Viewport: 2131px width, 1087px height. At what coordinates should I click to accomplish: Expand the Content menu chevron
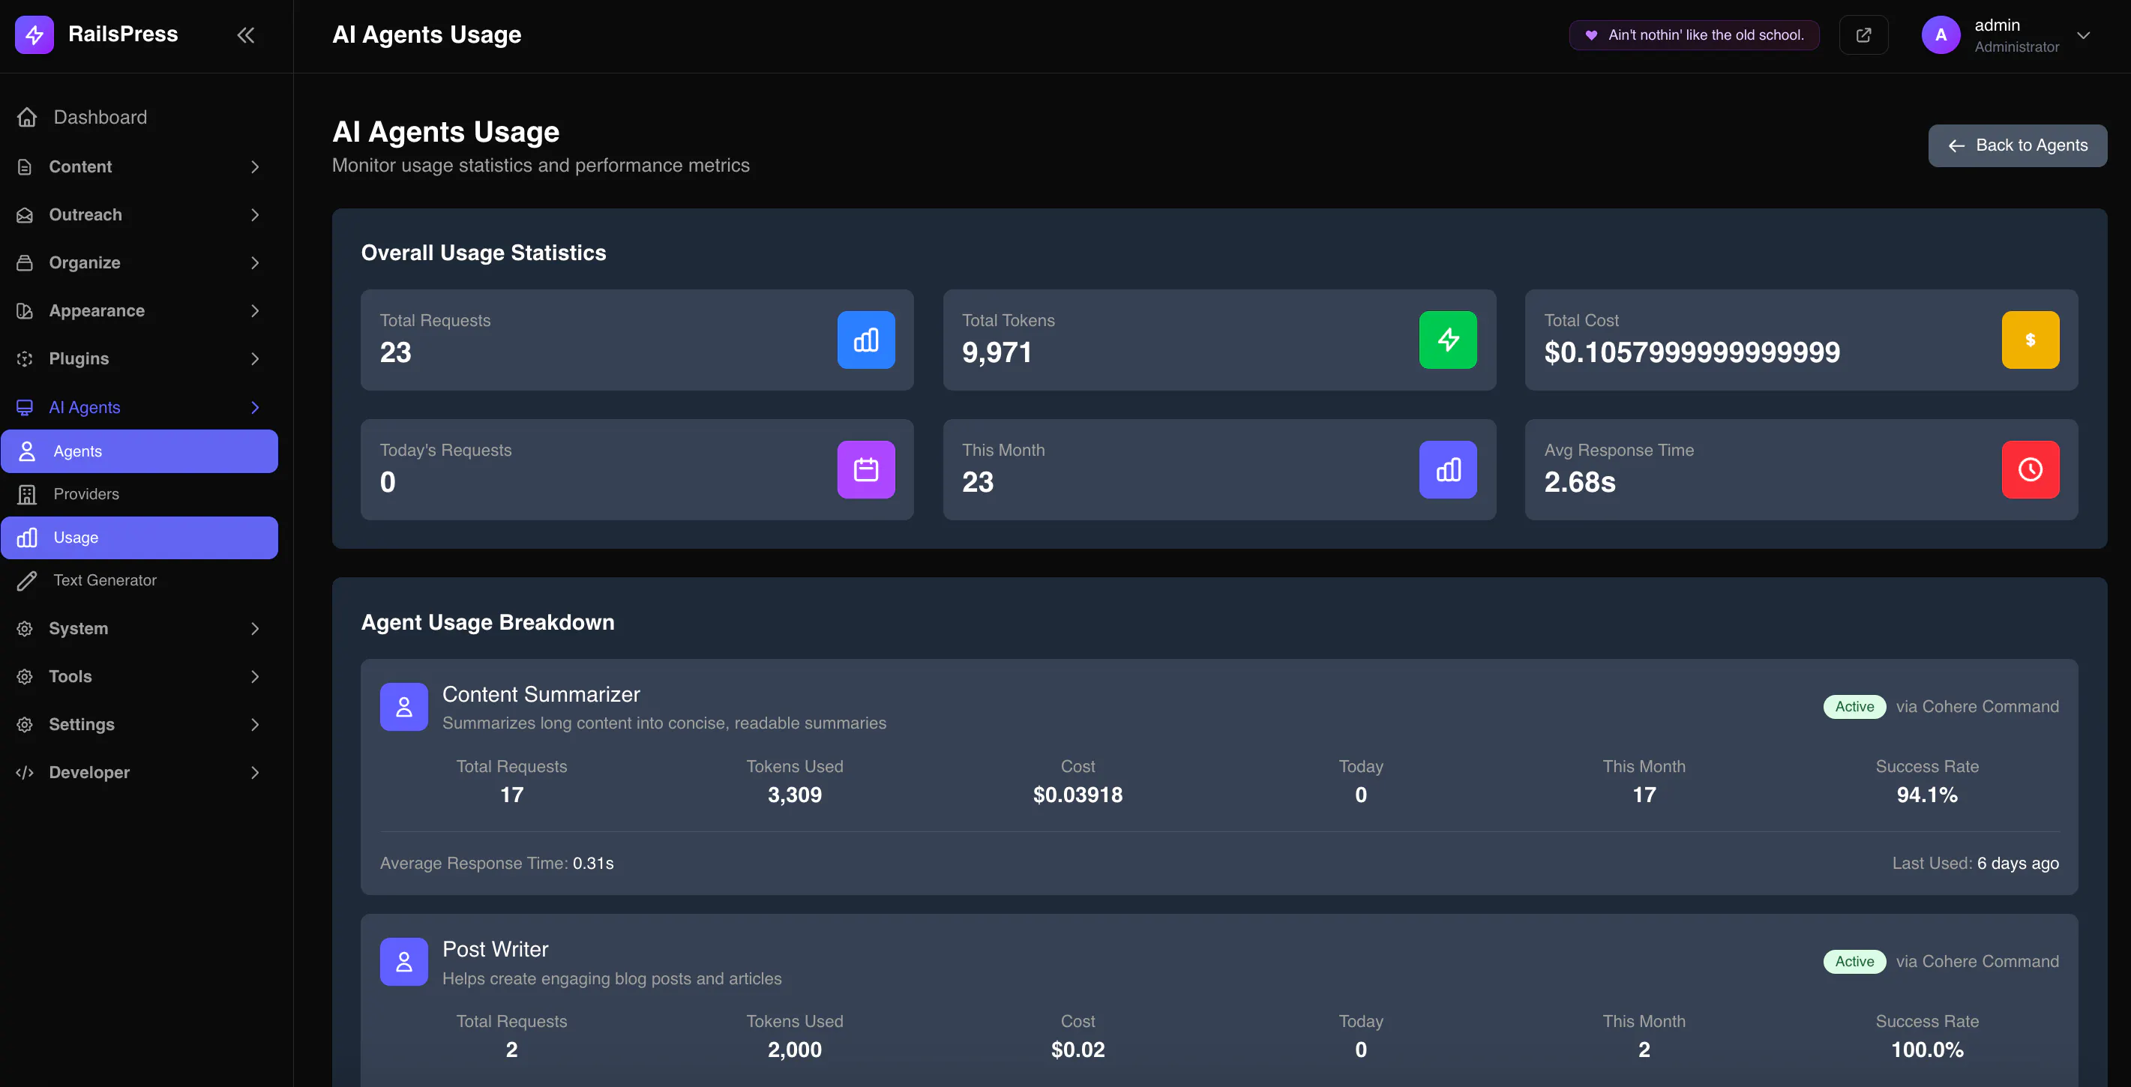pos(255,167)
